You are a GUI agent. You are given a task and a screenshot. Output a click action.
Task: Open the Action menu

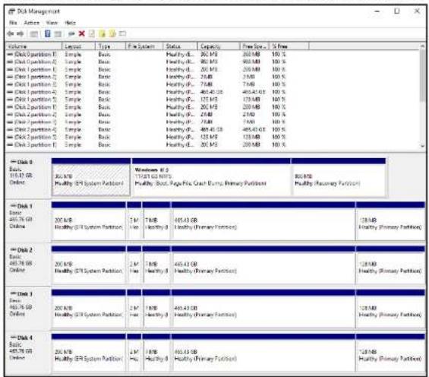[32, 23]
